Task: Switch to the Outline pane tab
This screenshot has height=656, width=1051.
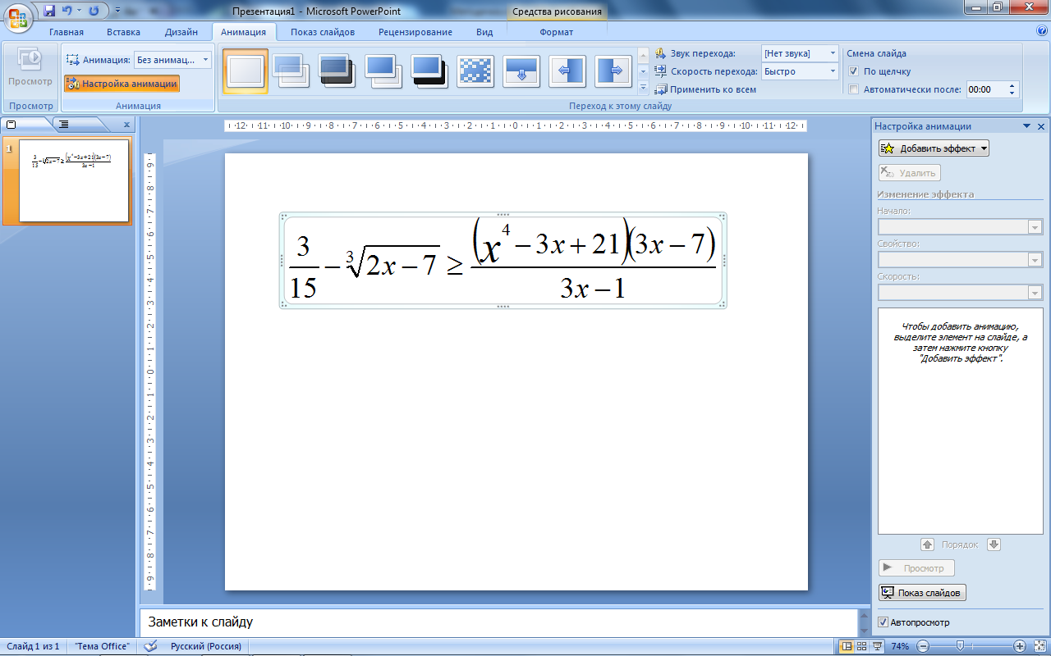Action: [64, 125]
